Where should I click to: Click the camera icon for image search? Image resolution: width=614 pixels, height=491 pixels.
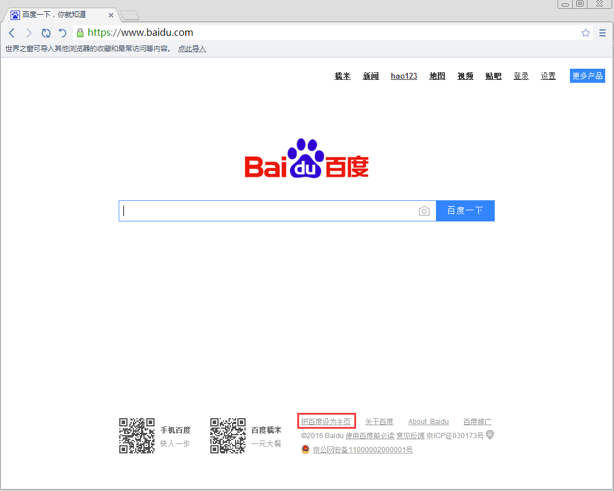[x=424, y=210]
